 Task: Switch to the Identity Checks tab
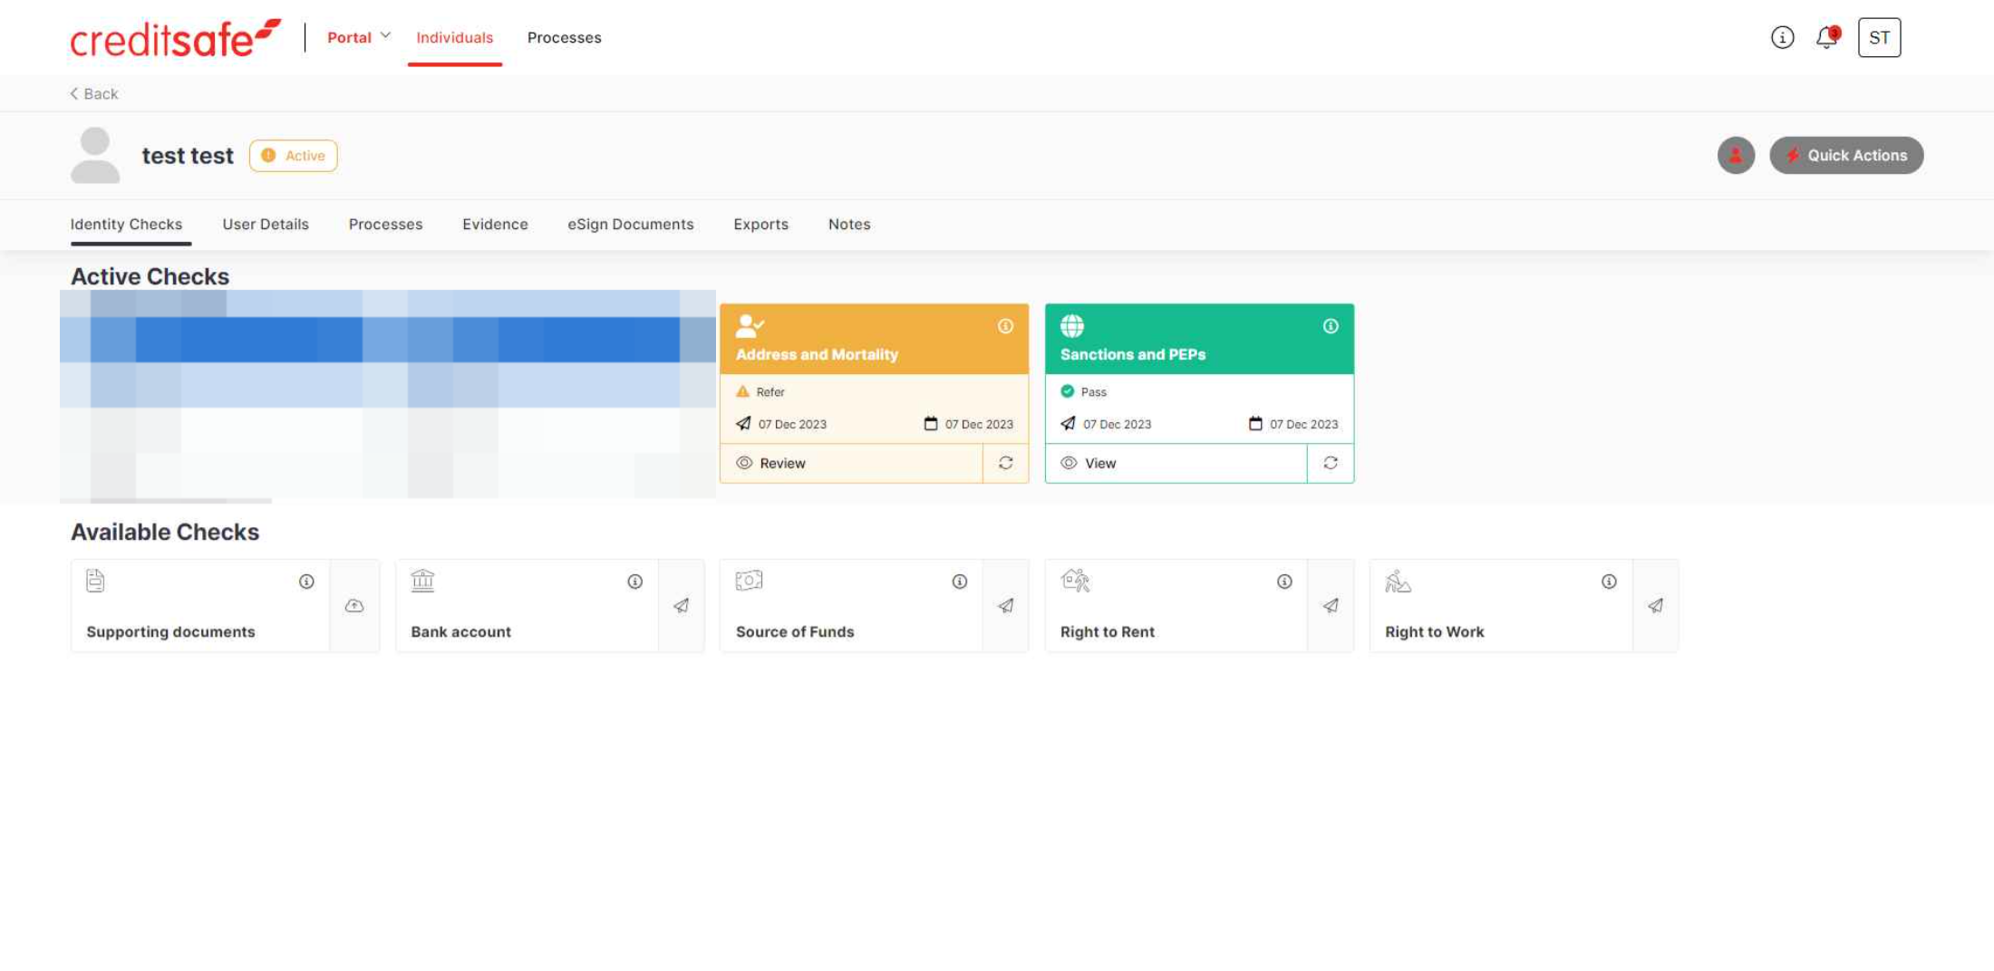tap(126, 224)
